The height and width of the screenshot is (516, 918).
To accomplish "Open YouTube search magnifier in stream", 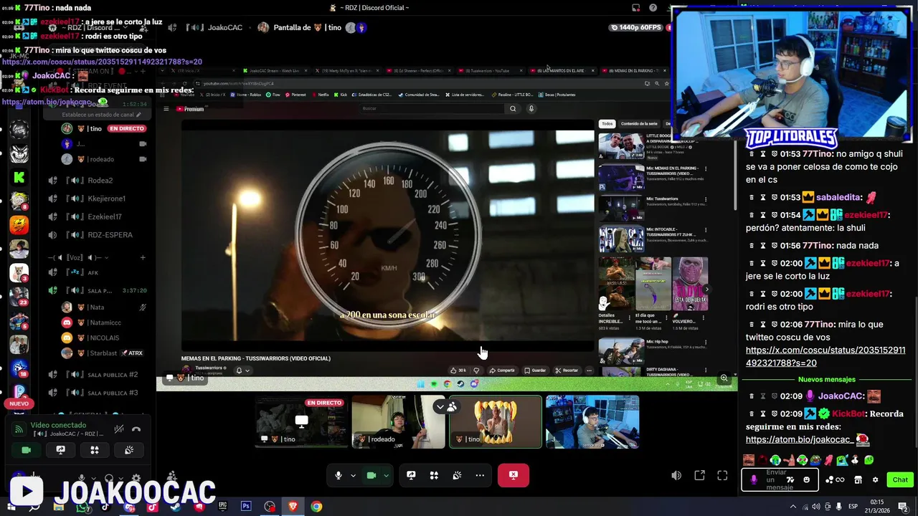I will (x=513, y=108).
